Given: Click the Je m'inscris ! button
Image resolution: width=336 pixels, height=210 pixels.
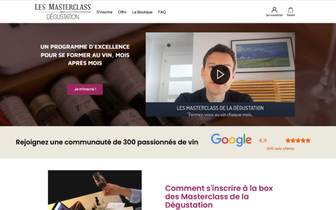Looking at the screenshot, I should [85, 89].
